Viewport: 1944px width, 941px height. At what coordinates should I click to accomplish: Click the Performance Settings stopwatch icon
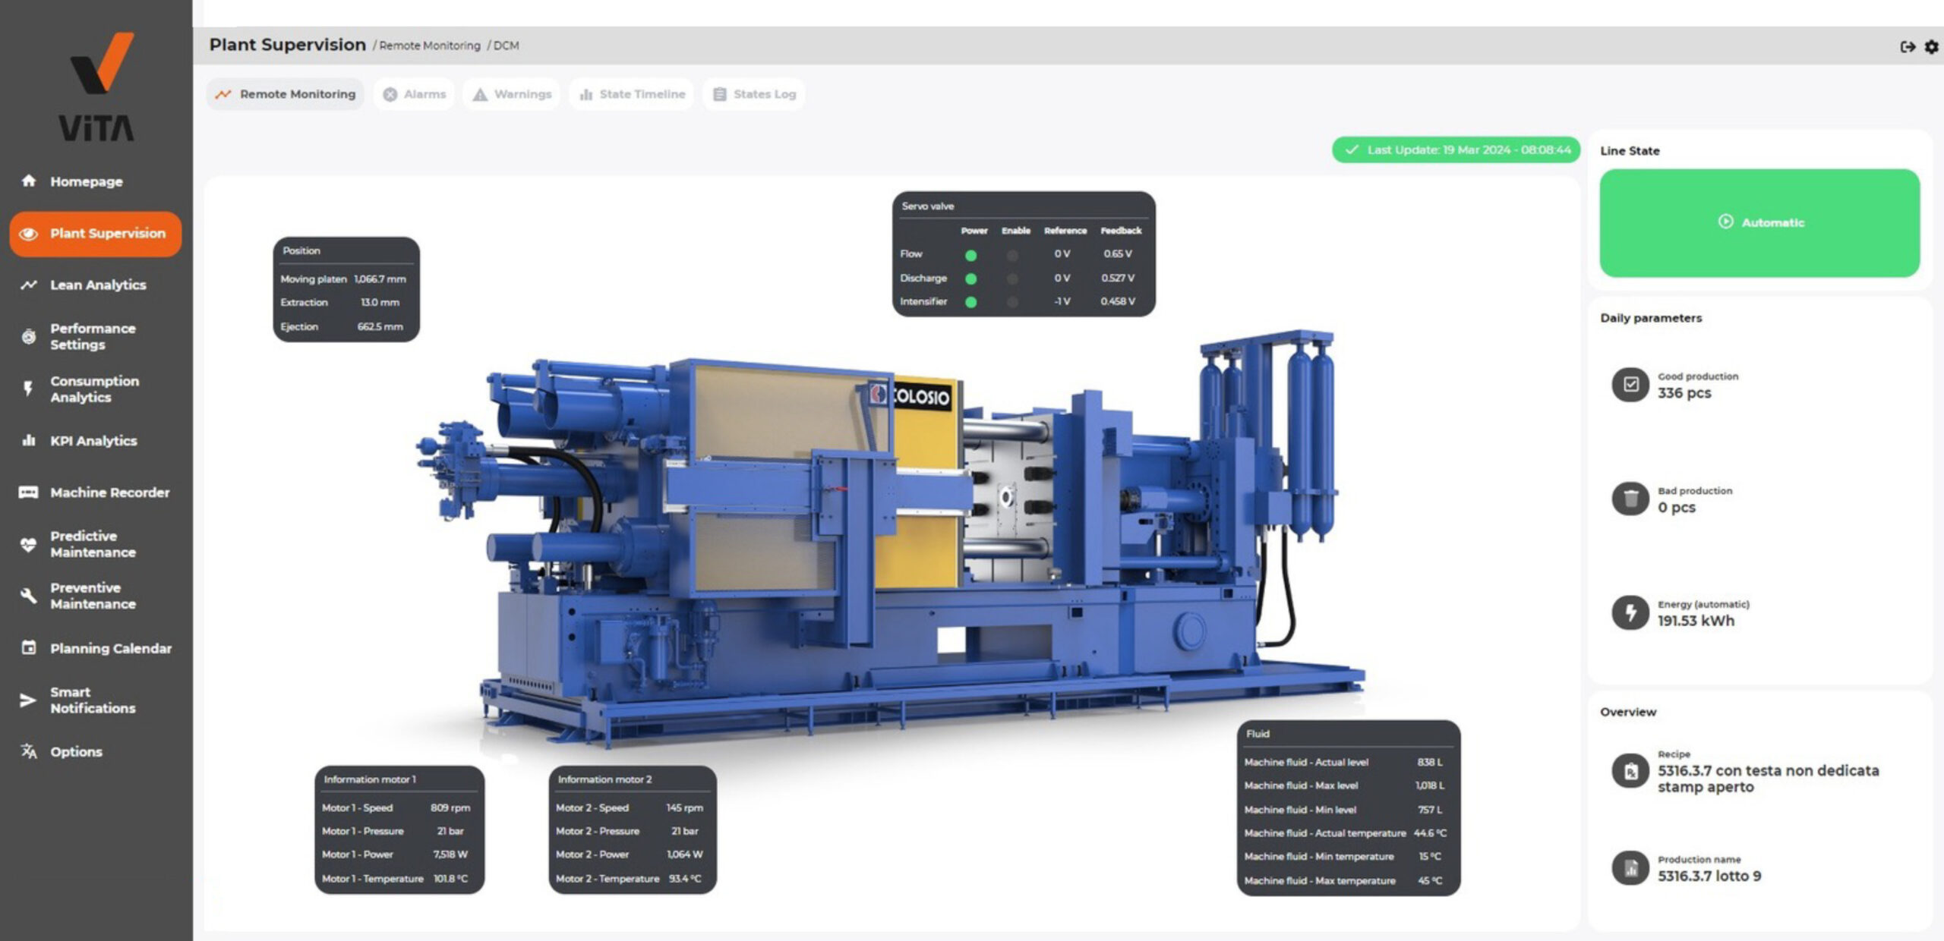coord(29,336)
